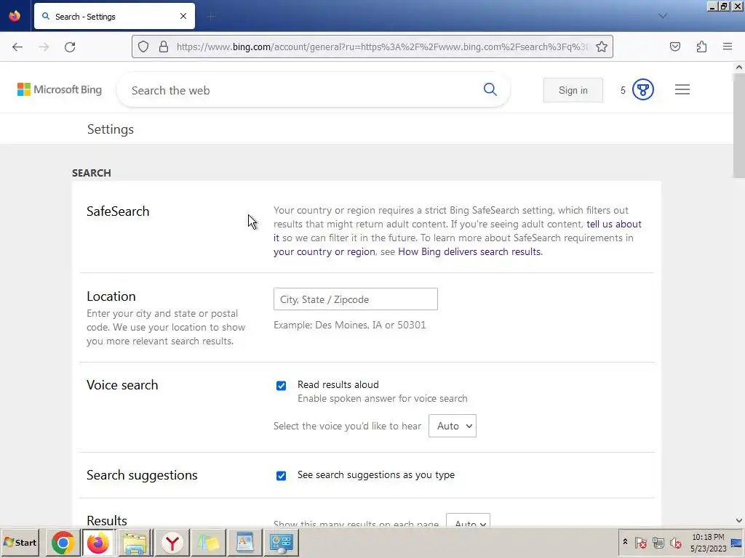
Task: Open Windows Explorer folder from taskbar
Action: tap(135, 542)
